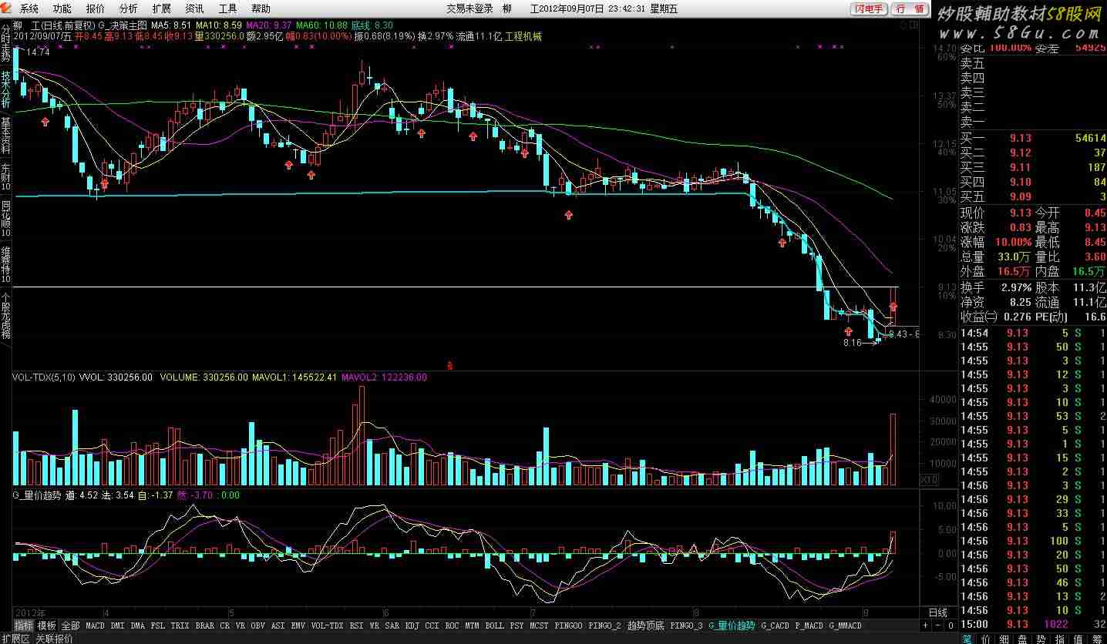Switch to 模板 template mode
Image resolution: width=1107 pixels, height=644 pixels.
[47, 626]
